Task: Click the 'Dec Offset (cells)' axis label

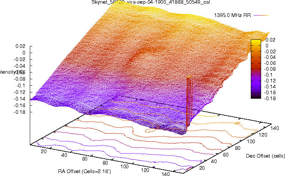Action: point(266,156)
